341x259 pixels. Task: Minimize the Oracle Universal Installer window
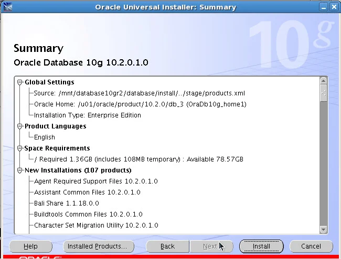[x=324, y=7]
